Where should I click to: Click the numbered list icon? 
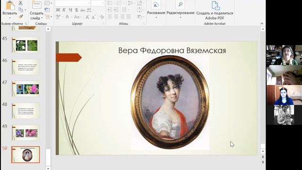click(119, 3)
